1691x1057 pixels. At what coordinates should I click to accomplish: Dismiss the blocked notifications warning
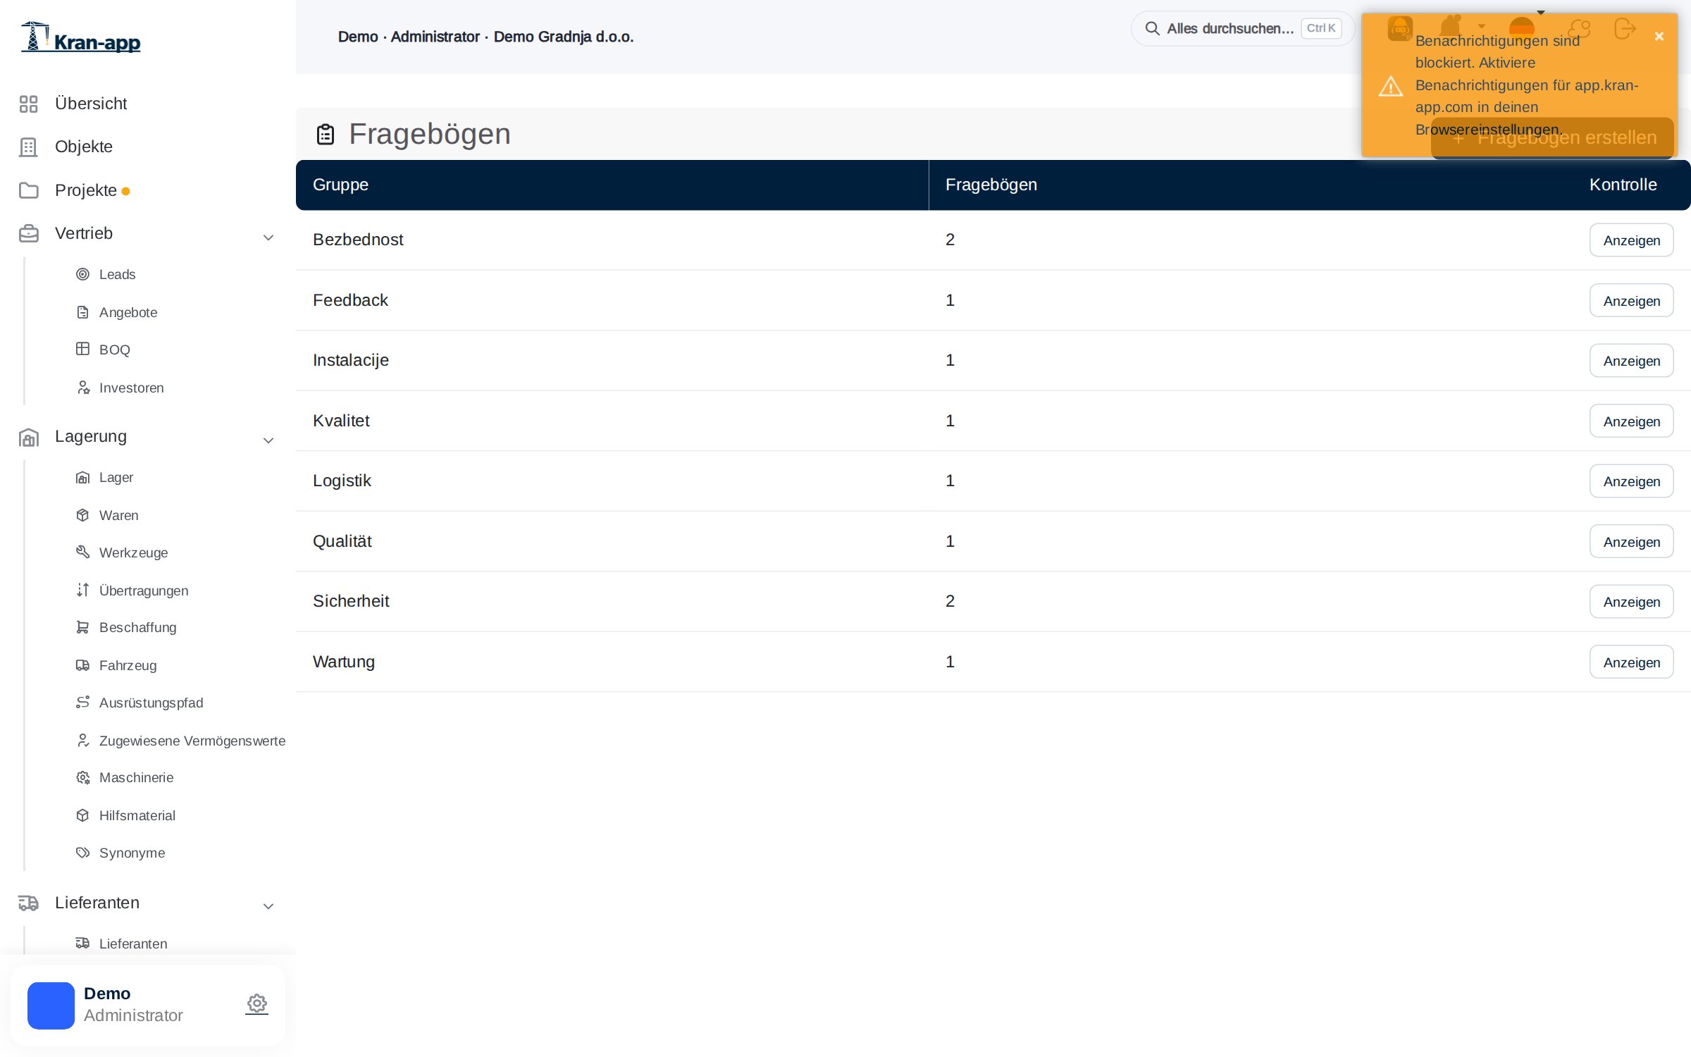[1659, 37]
